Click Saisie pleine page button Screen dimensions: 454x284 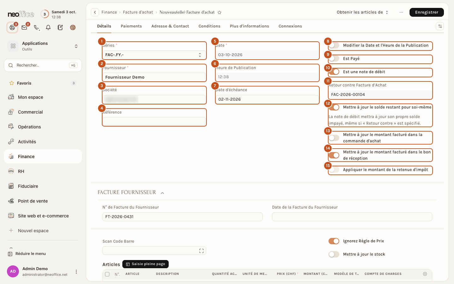pos(145,264)
